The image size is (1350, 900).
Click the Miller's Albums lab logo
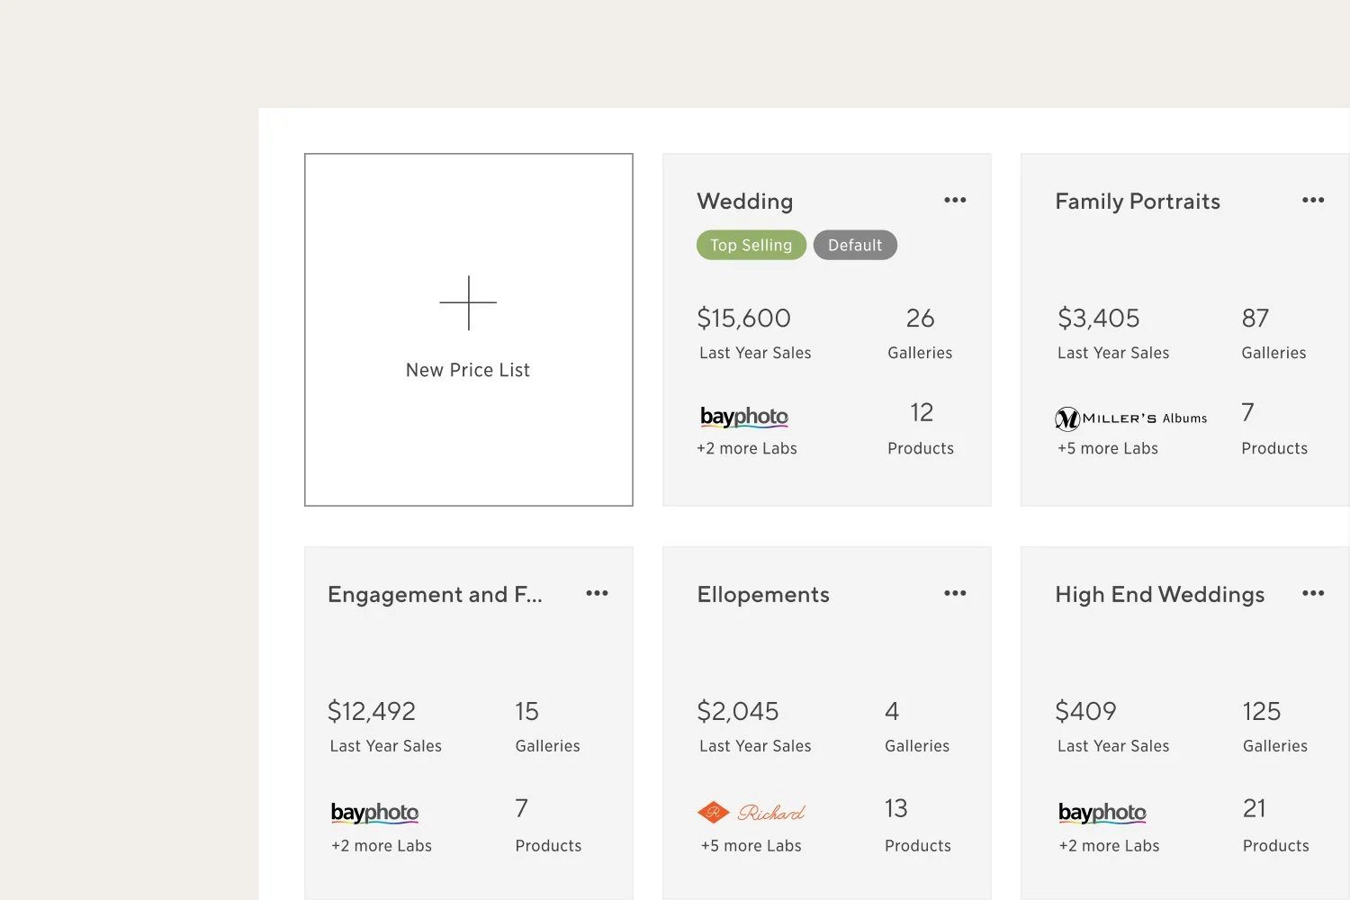click(1131, 418)
